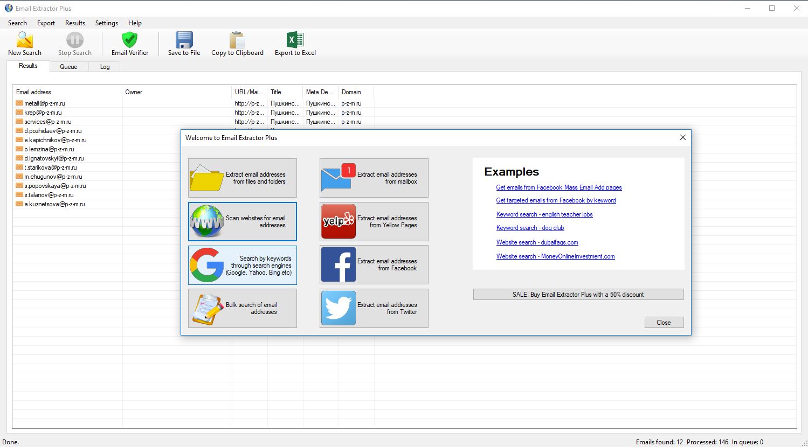Open Bulk search of email addresses

click(x=243, y=308)
